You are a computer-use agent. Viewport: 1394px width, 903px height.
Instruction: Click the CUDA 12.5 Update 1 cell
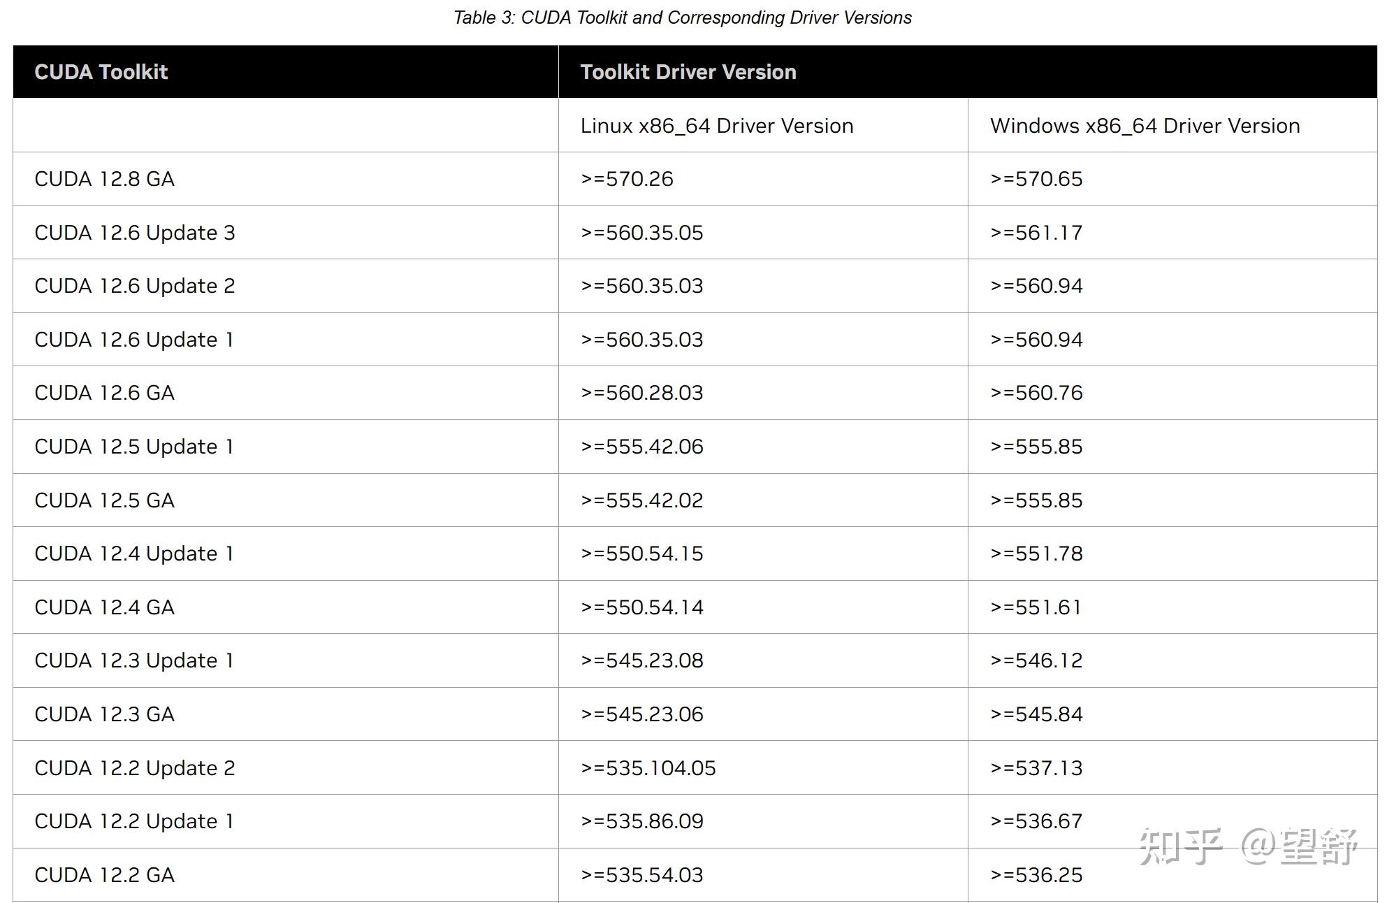[x=133, y=447]
